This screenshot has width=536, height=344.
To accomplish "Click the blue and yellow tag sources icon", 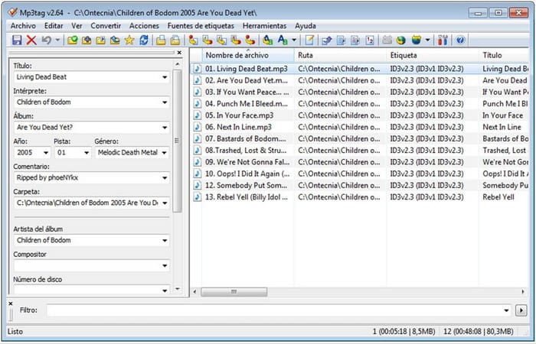I will [416, 41].
